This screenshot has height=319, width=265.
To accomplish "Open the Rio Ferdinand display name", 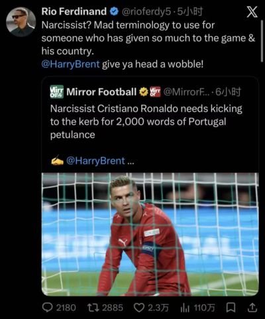I will tap(74, 11).
